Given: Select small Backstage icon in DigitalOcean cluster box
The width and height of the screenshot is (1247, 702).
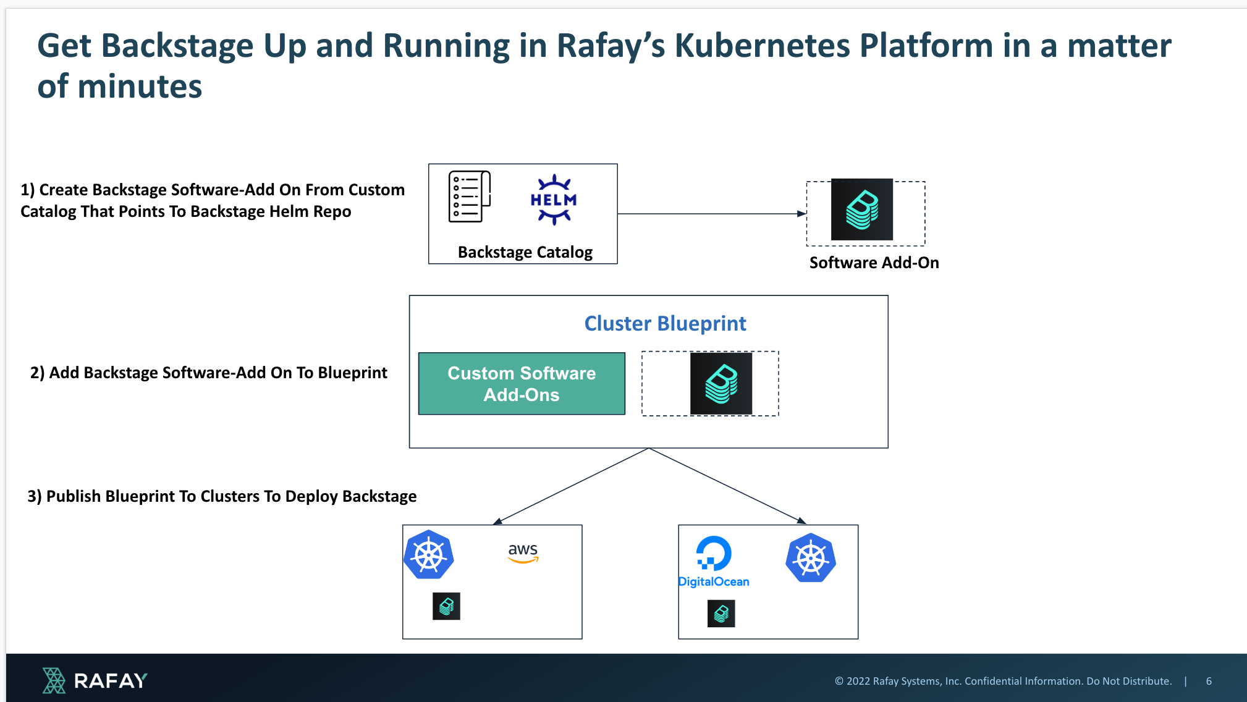Looking at the screenshot, I should point(721,614).
